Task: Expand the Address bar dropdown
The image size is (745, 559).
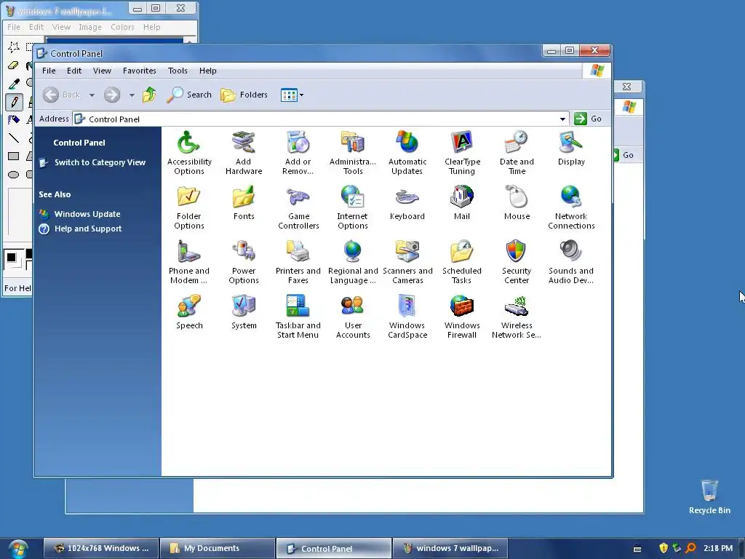Action: [562, 119]
